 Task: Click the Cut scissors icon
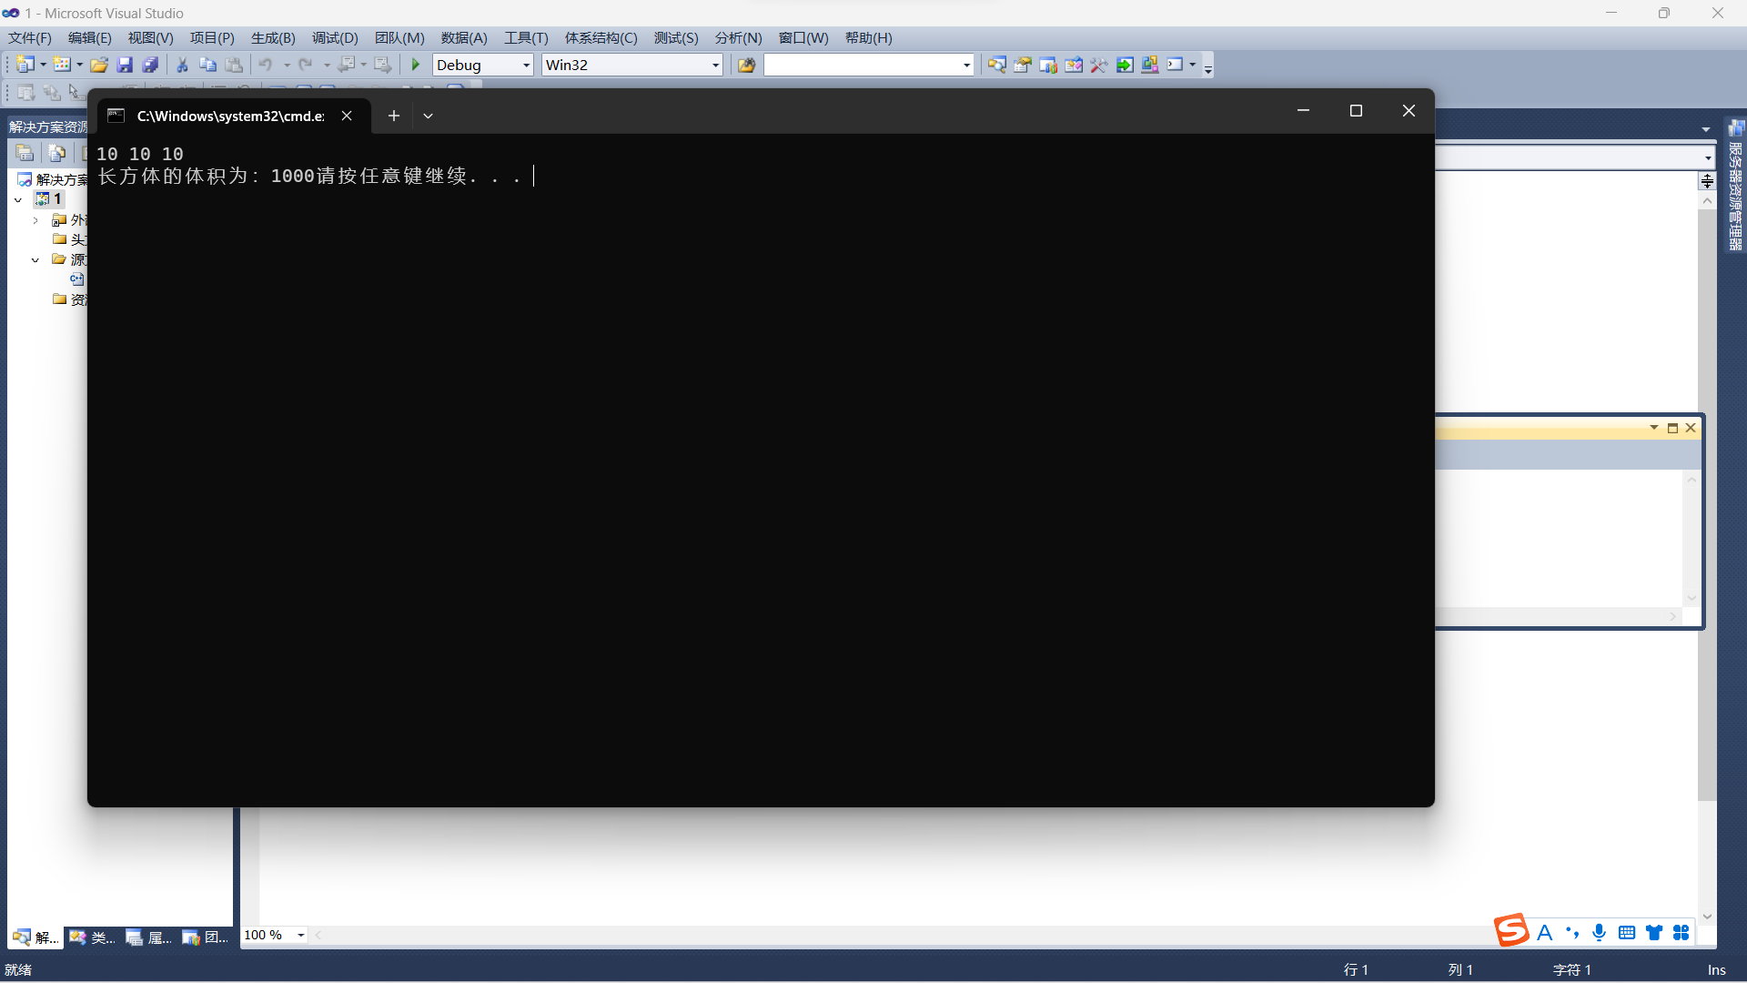click(x=182, y=65)
